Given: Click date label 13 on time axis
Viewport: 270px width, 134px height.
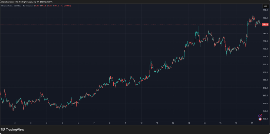Looking at the screenshot, I should click(189, 123).
